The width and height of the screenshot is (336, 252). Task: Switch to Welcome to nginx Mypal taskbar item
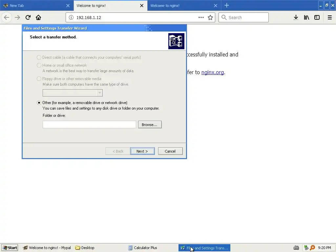(47, 248)
